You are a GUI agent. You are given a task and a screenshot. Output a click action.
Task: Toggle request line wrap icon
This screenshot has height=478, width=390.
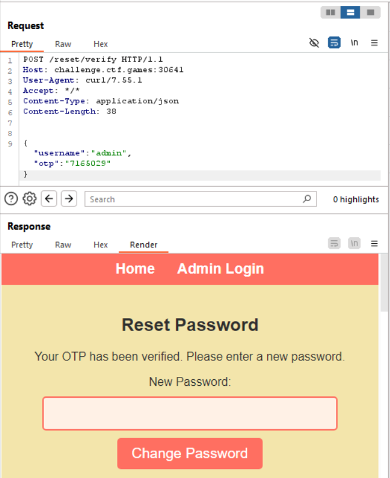tap(334, 43)
